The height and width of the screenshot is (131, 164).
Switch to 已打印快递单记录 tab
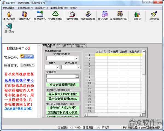coord(64,45)
